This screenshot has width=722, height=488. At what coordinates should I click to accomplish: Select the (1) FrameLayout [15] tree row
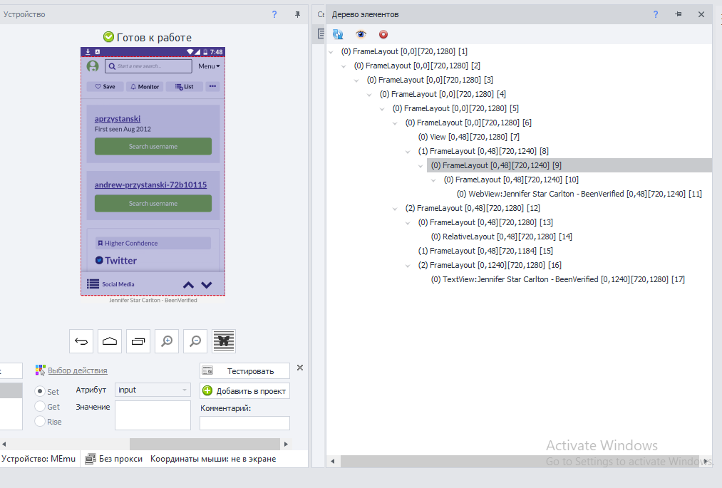(x=485, y=251)
